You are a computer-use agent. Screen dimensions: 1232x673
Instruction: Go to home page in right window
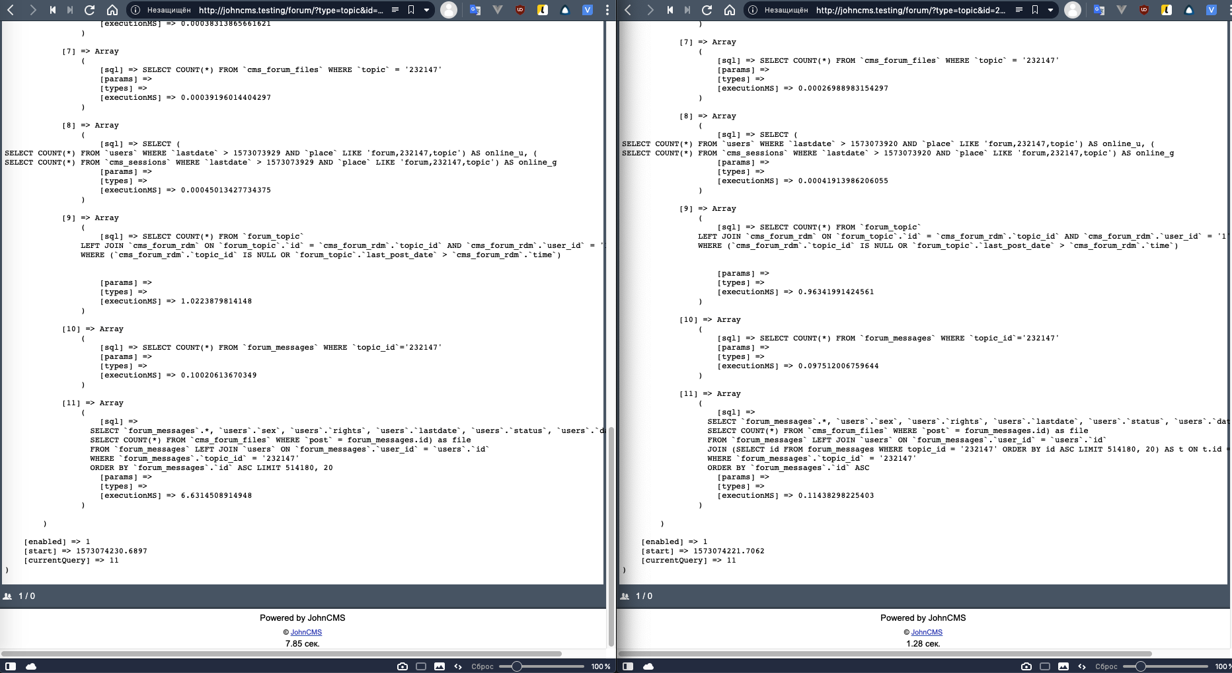point(730,10)
